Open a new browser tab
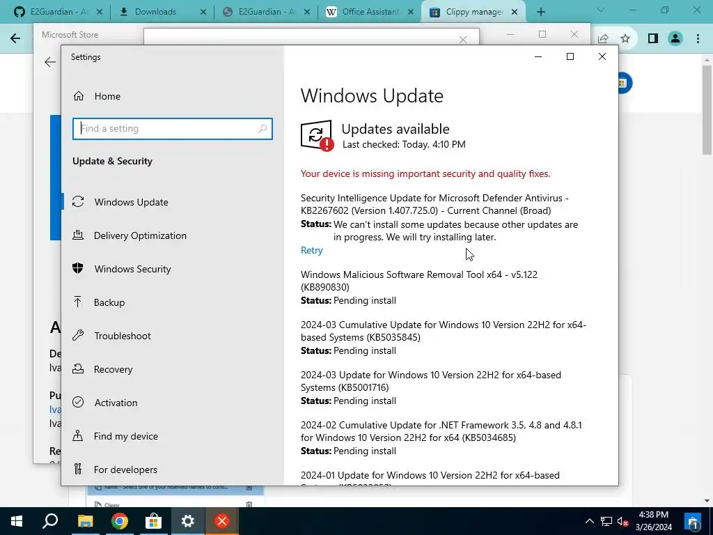This screenshot has width=713, height=535. coord(540,13)
